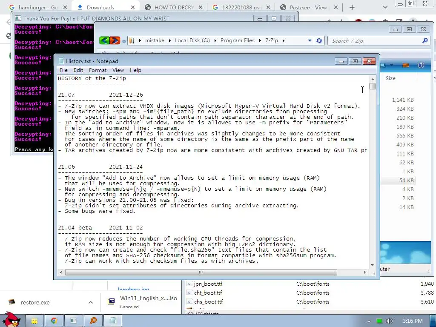Viewport: 436px width, 327px height.
Task: Click the Notepad horizontal scroll thumb
Action: (201, 272)
